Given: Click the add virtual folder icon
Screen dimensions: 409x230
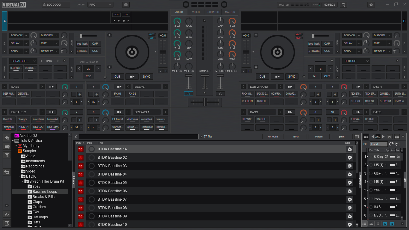Looking at the screenshot, I should tap(7, 146).
